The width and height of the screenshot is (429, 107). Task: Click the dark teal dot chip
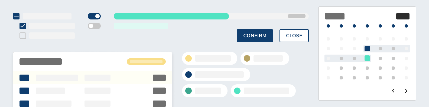tap(205, 91)
